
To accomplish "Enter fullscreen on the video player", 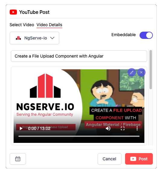I will (x=123, y=128).
